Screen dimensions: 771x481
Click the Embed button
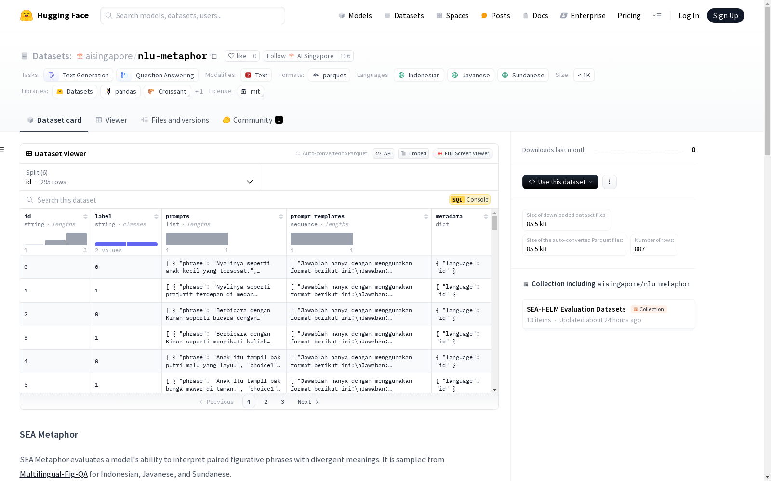click(x=413, y=153)
